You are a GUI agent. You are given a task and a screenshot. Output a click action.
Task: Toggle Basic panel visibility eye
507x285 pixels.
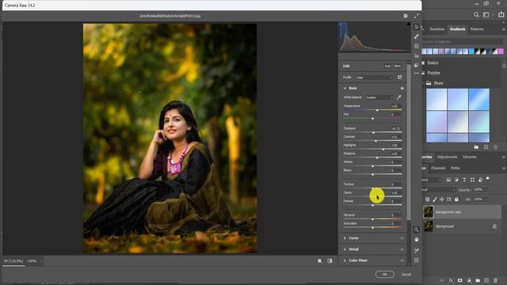coord(402,88)
